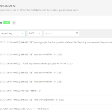Click the ENVIRONMENT heading text
The width and height of the screenshot is (112, 112).
[x=8, y=6]
